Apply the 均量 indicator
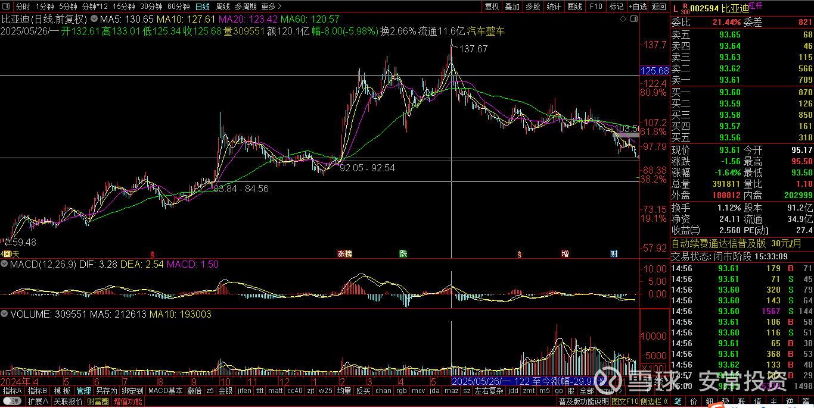Viewport: 814px width, 408px height. pos(344,391)
